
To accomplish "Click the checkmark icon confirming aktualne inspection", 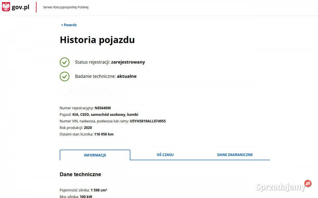I will click(x=65, y=76).
